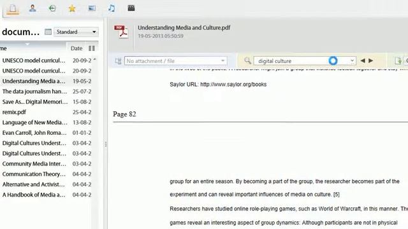This screenshot has width=408, height=229.
Task: Select Understanding Media a... document row
Action: pyautogui.click(x=47, y=81)
